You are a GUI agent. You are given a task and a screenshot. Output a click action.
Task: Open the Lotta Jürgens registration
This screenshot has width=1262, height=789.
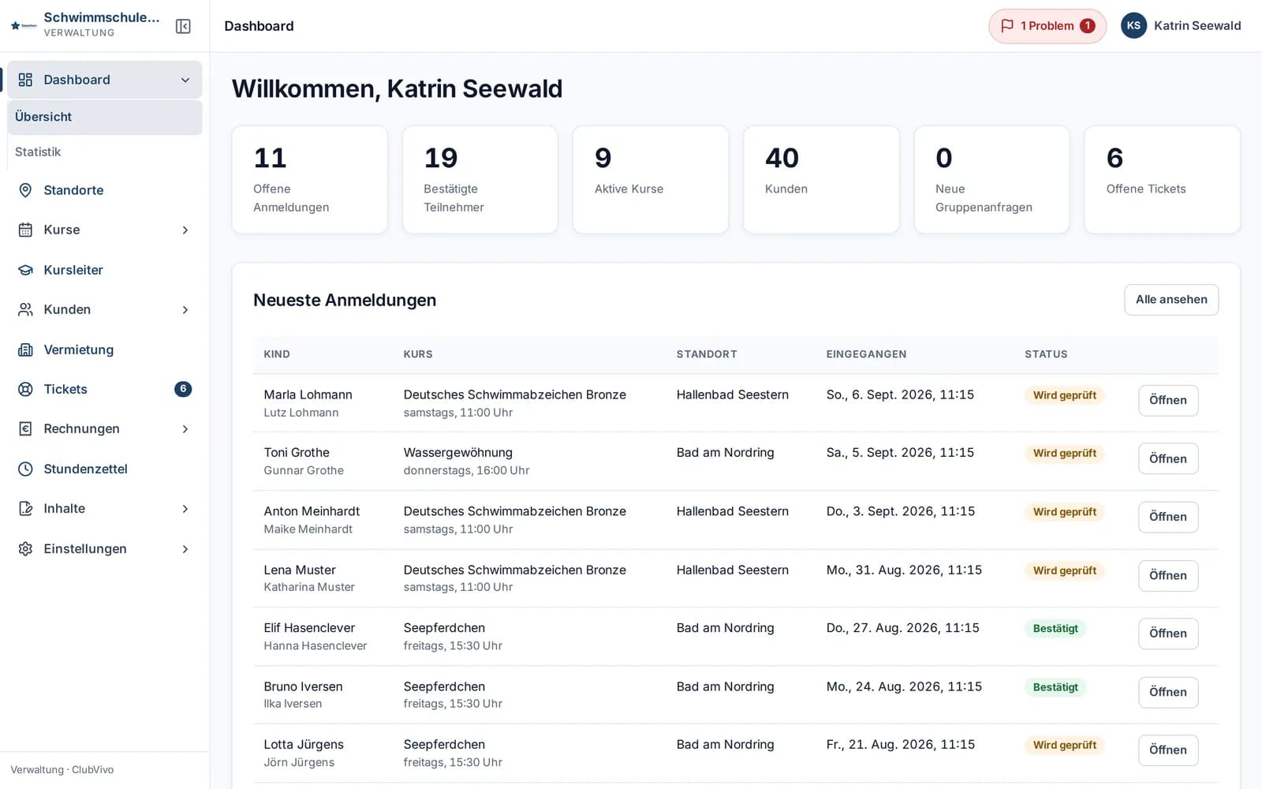[1168, 750]
